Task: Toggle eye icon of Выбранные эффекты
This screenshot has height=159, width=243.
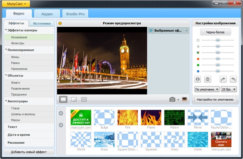Action: click(x=151, y=30)
